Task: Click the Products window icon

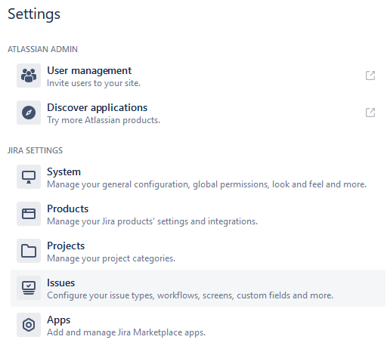Action: [29, 214]
